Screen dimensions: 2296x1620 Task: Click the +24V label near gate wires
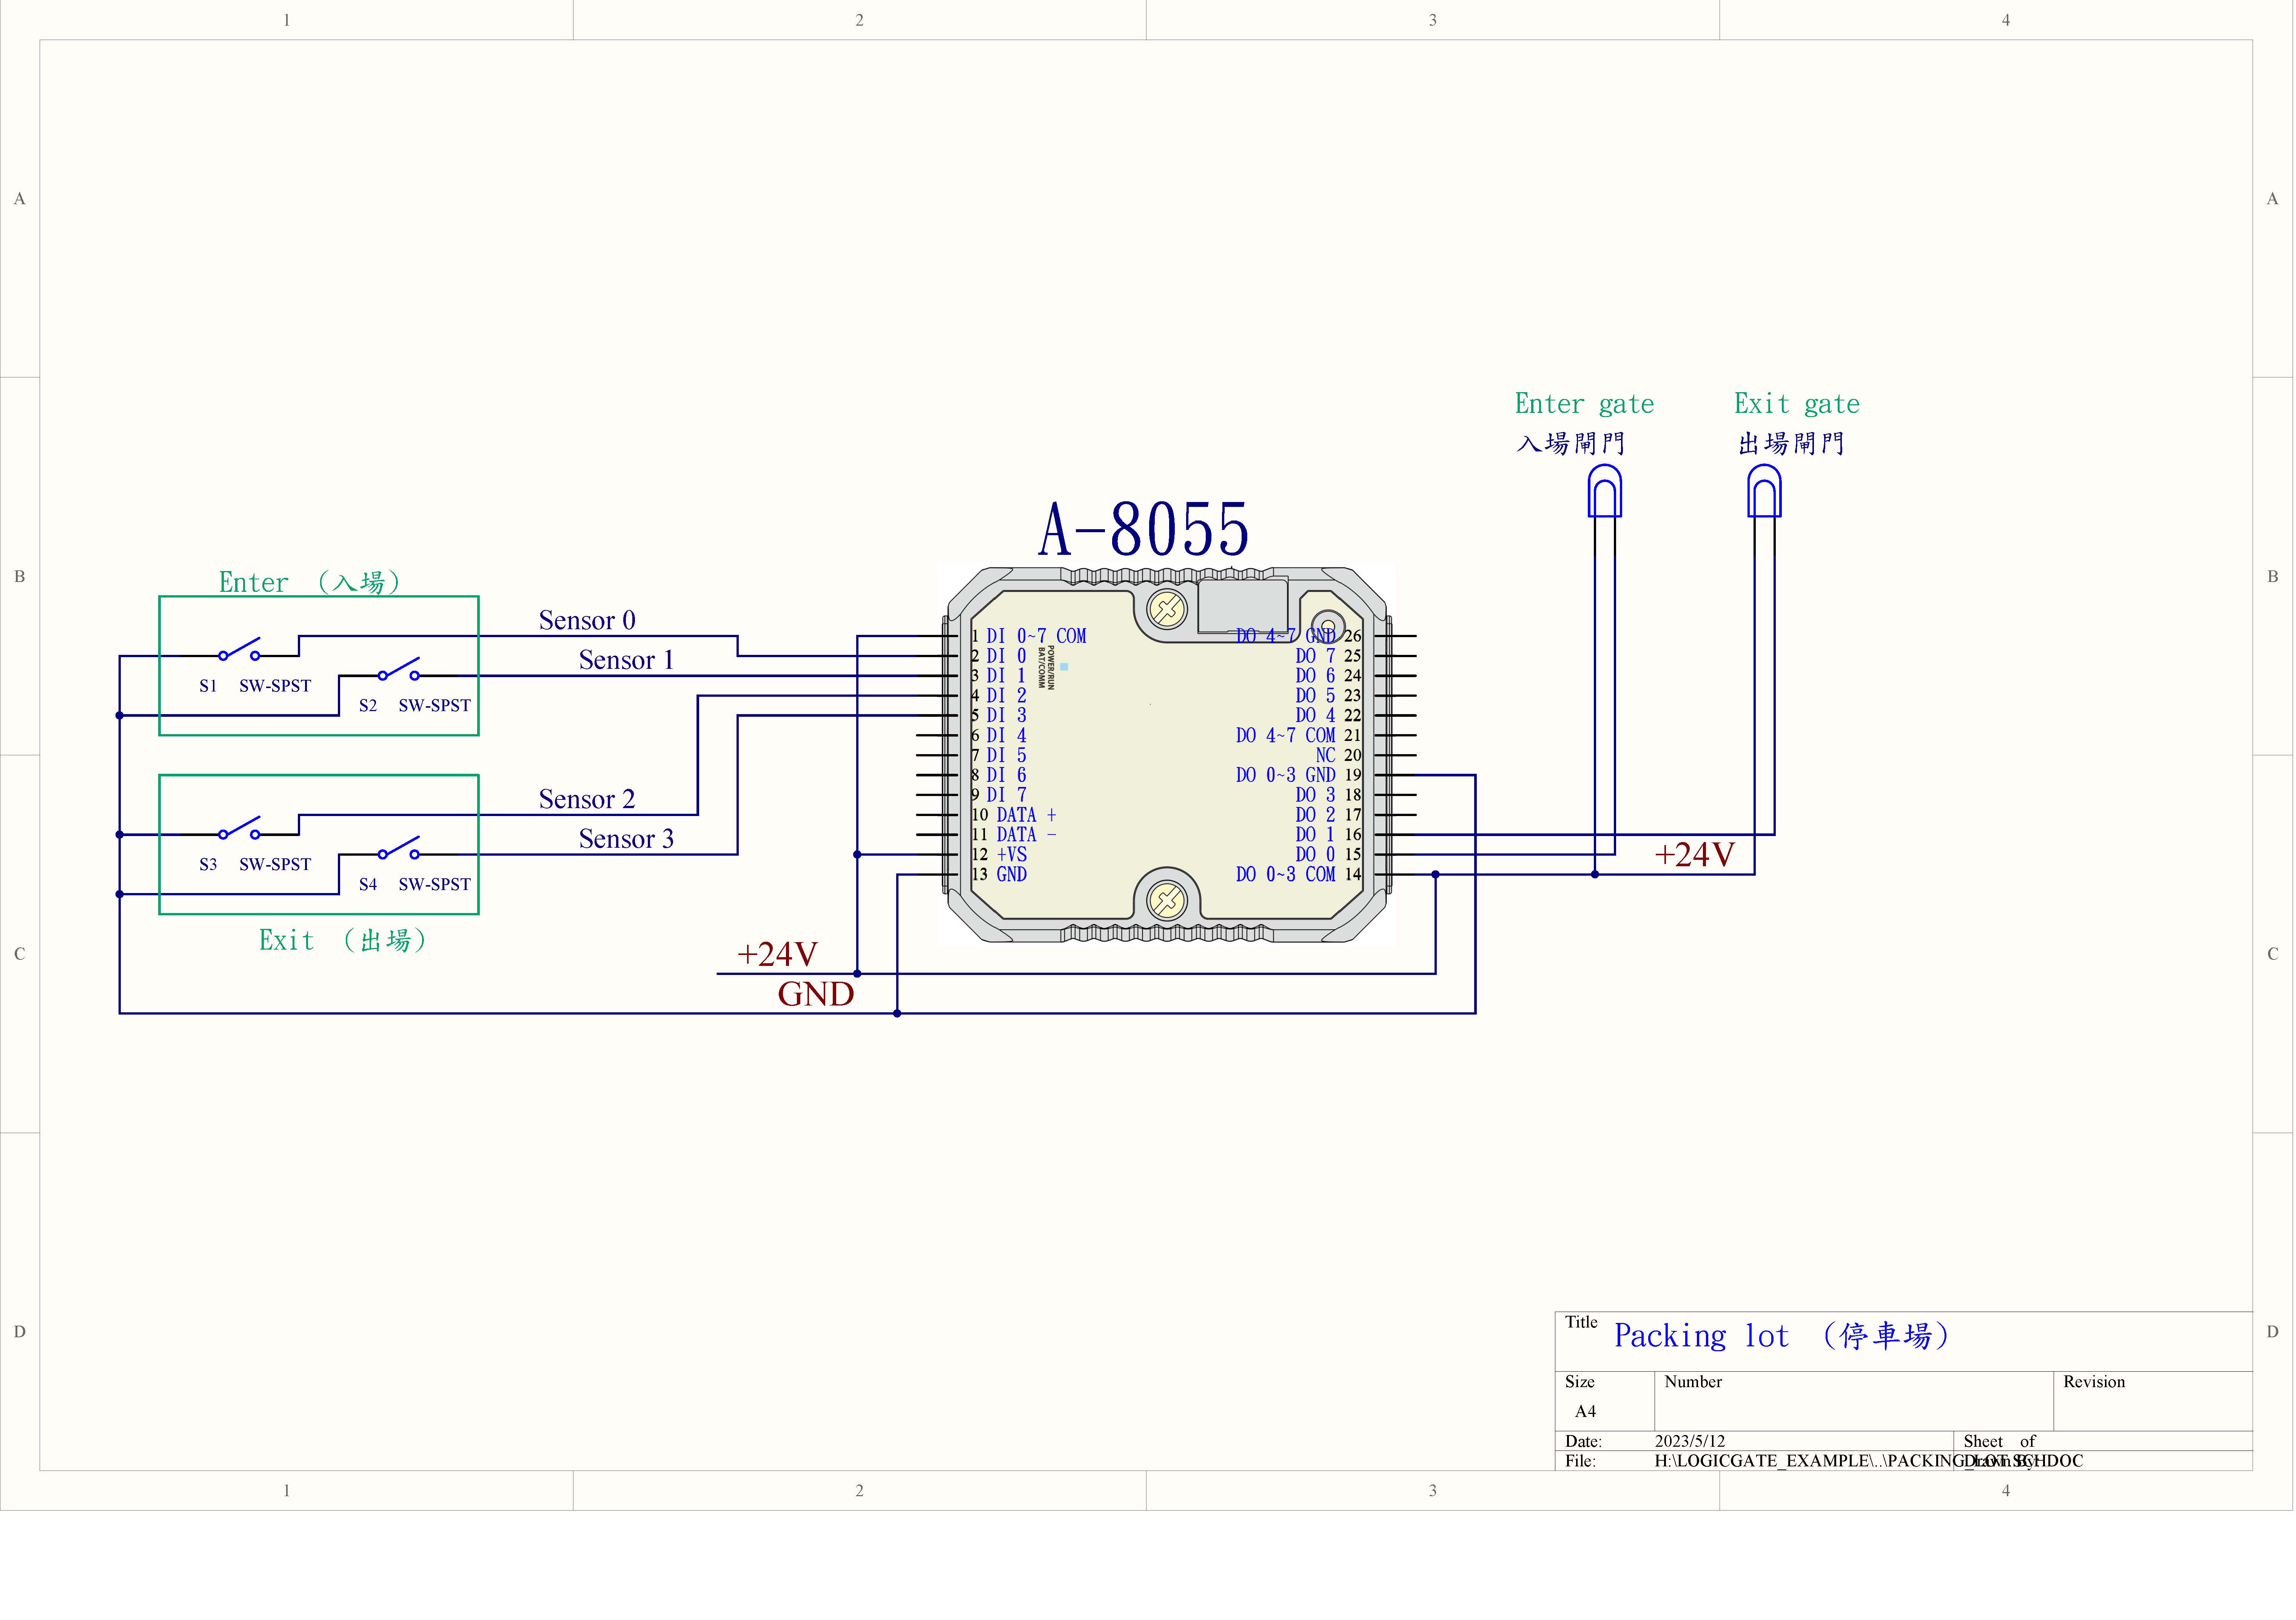pos(1695,855)
